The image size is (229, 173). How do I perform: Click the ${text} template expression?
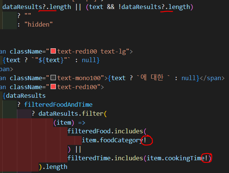(51, 60)
